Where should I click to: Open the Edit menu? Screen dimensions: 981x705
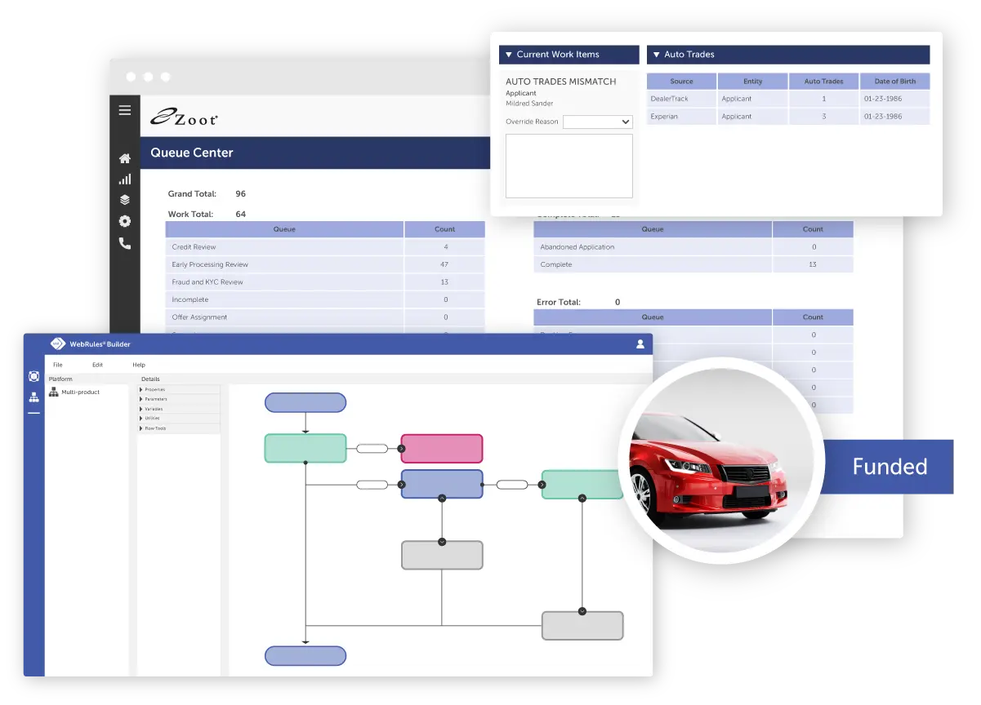tap(97, 365)
